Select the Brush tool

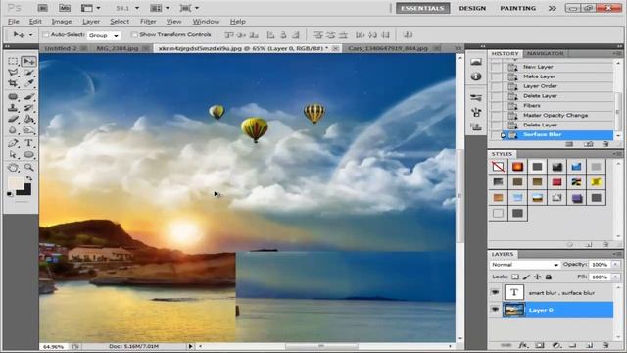point(28,96)
